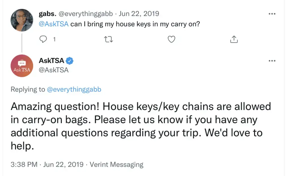The width and height of the screenshot is (290, 176).
Task: Open the gabs. display name
Action: click(48, 14)
